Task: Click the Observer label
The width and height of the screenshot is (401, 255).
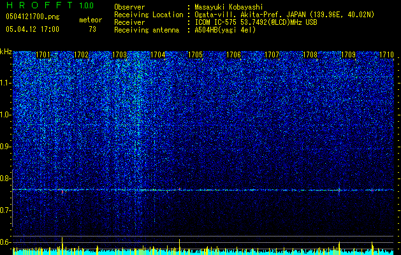Action: point(129,7)
